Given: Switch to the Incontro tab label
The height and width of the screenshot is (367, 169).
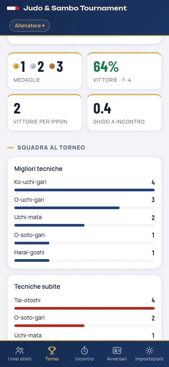Looking at the screenshot, I should pyautogui.click(x=84, y=359).
